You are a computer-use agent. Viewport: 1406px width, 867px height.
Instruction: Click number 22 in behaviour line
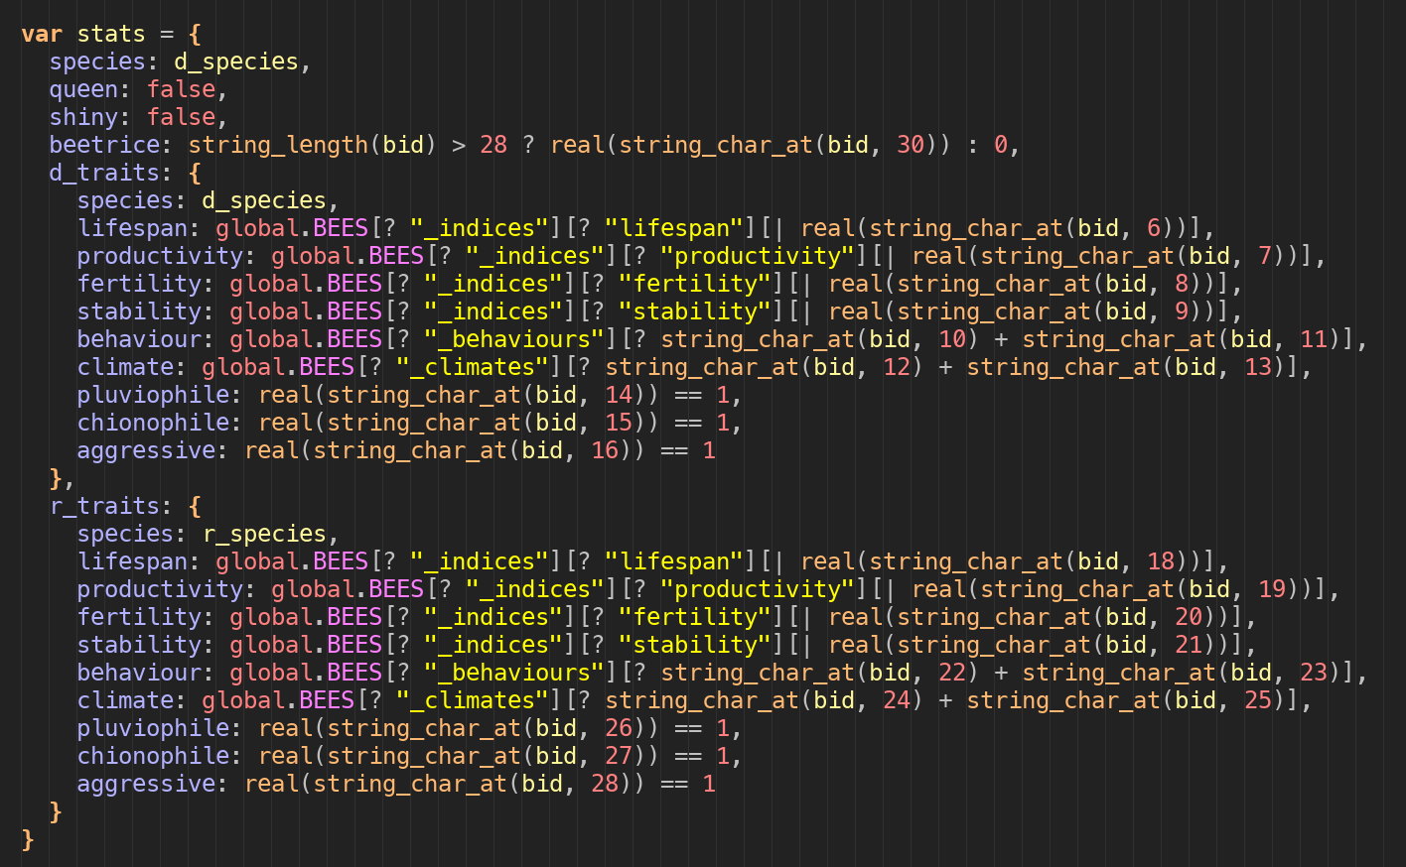coord(952,673)
